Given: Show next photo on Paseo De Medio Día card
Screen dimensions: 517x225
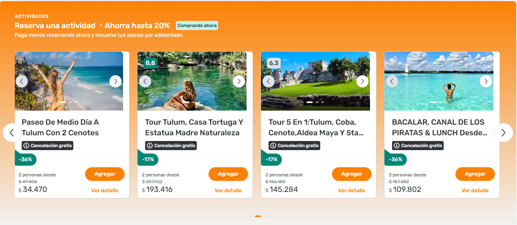Looking at the screenshot, I should (x=115, y=81).
